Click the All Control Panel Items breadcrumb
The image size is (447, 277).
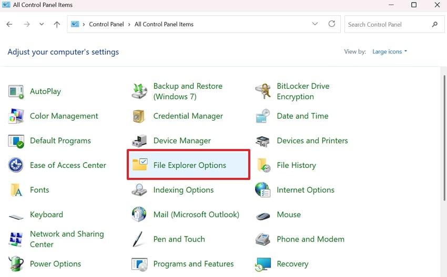164,24
